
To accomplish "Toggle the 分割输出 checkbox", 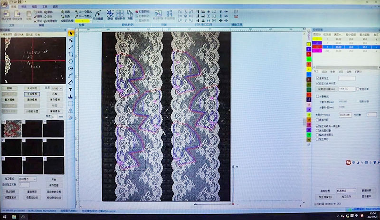I will (x=318, y=96).
